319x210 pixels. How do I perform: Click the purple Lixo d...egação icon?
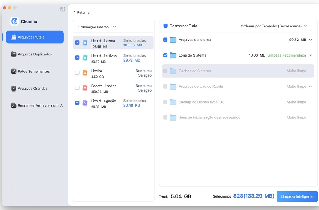(x=85, y=103)
